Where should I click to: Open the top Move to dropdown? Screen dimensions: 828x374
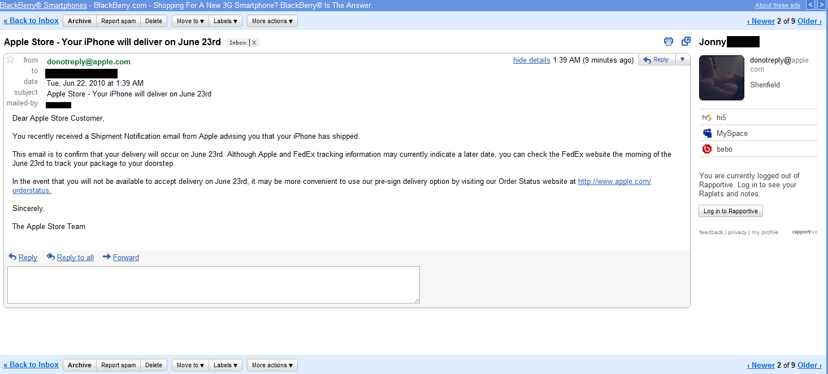(x=190, y=21)
